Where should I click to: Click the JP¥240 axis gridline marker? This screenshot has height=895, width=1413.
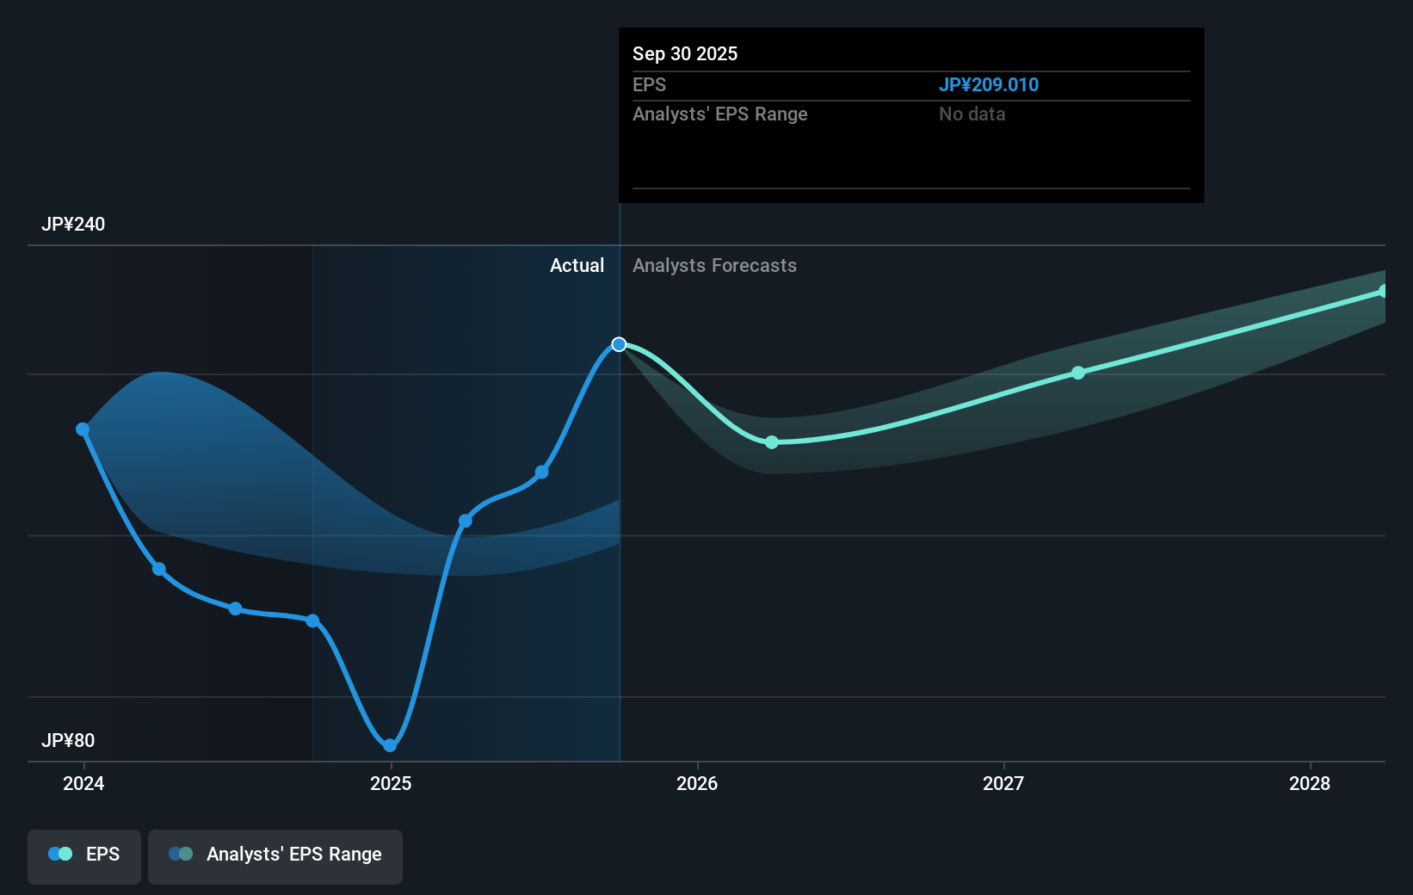click(74, 224)
